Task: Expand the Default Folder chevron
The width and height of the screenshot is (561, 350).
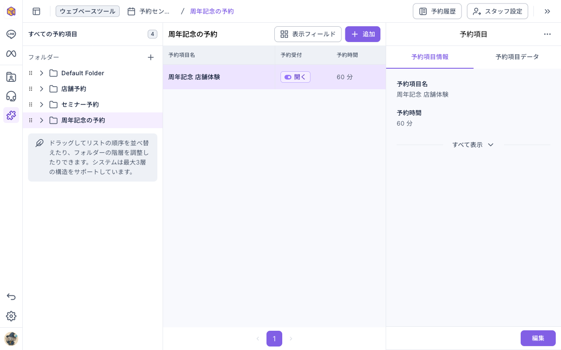Action: [x=42, y=73]
